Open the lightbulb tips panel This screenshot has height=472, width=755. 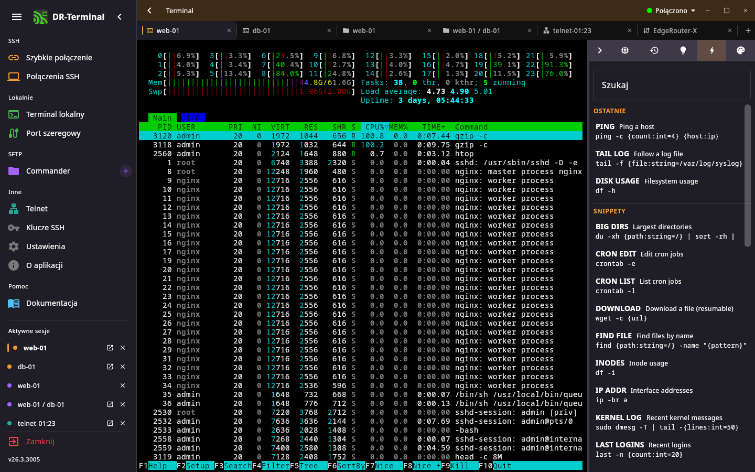pos(683,50)
